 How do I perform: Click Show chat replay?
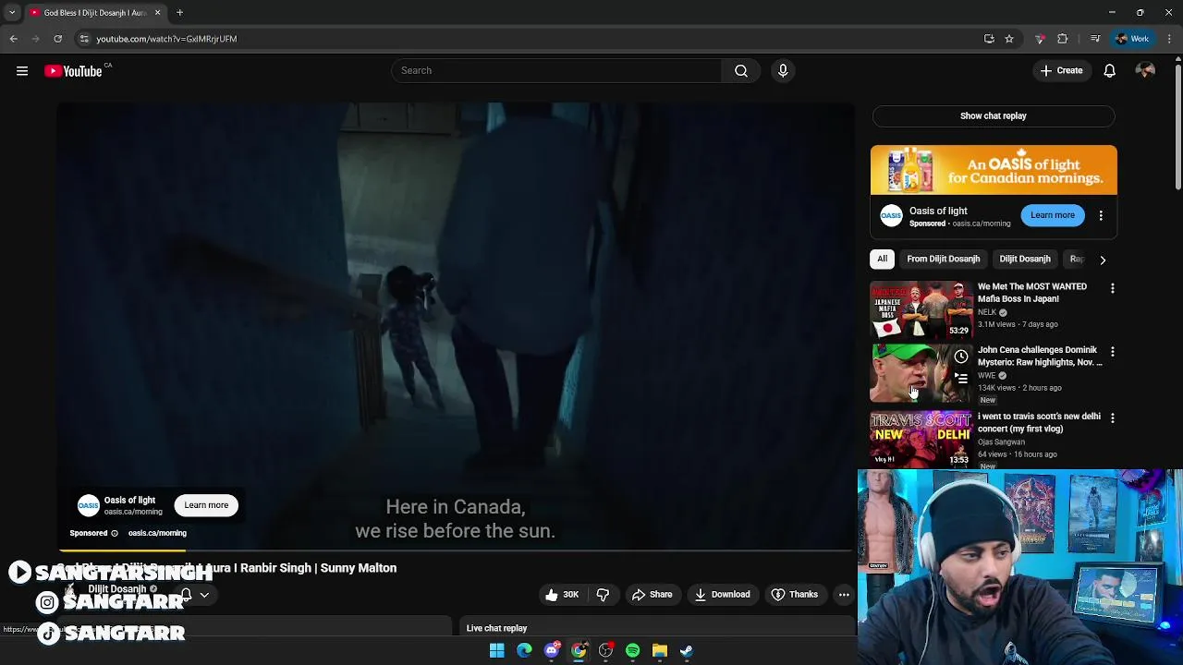[x=993, y=116]
